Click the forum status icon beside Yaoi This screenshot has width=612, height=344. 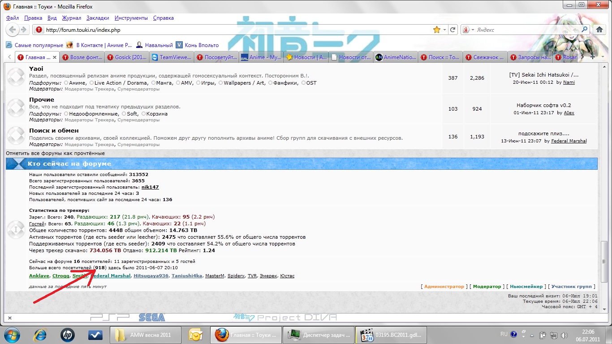[16, 77]
